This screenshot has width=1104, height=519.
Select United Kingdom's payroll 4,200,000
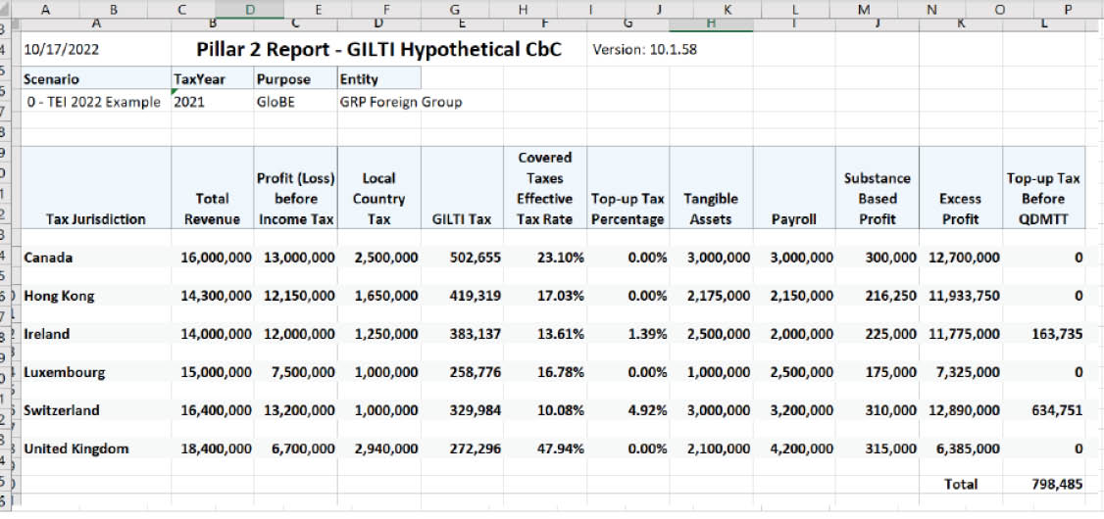794,448
